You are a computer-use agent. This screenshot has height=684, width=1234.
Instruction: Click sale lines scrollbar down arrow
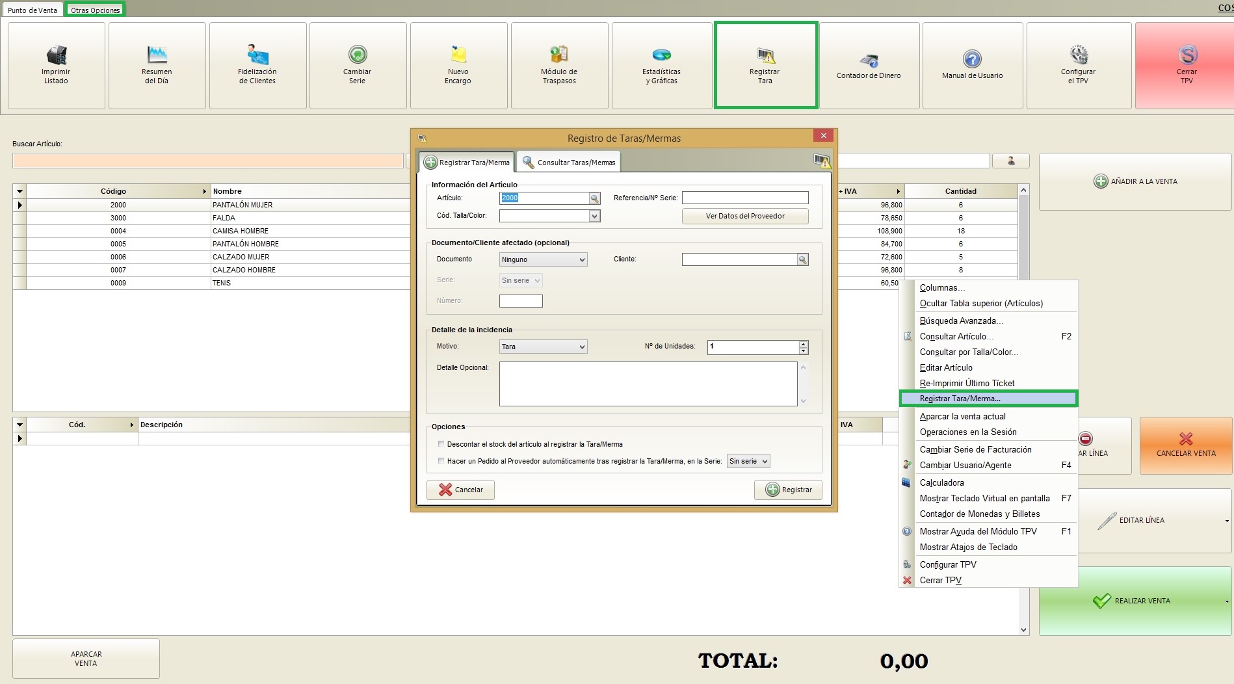(1024, 629)
